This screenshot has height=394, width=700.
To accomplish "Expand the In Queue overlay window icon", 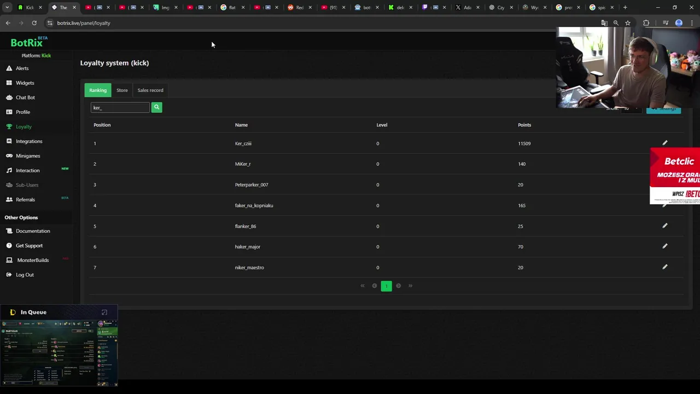I will 104,312.
